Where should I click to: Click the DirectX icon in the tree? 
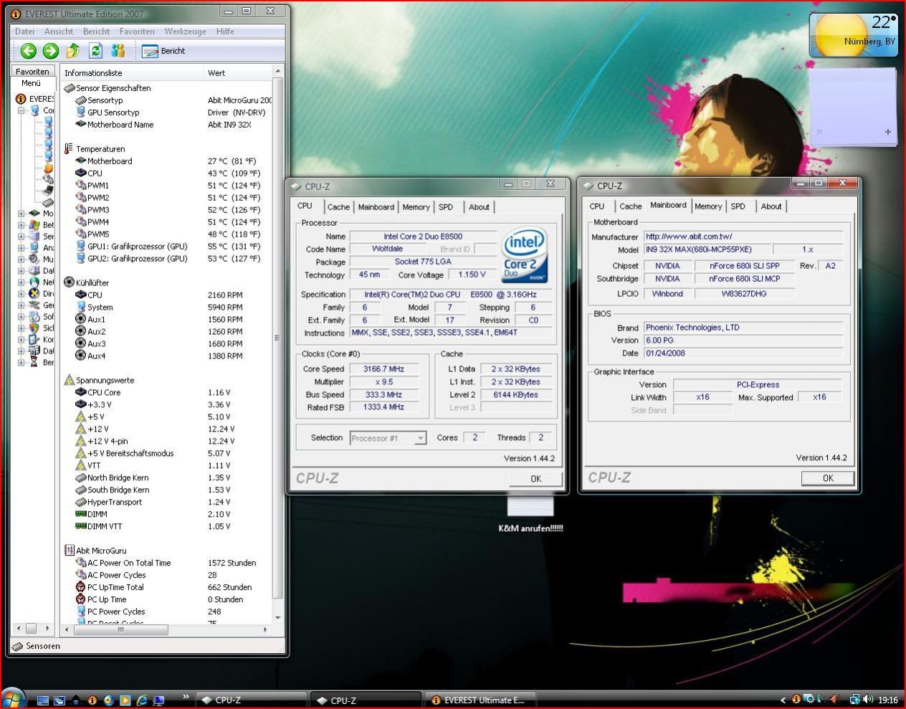point(34,294)
